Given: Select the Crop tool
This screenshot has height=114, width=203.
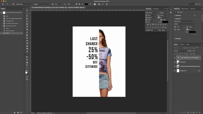Looking at the screenshot, I should [x=27, y=21].
